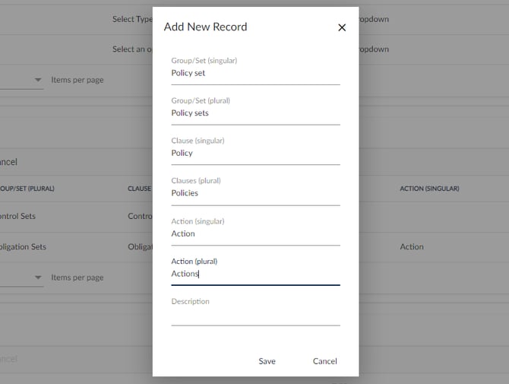Click the Clause (singular) field
The height and width of the screenshot is (384, 509).
click(255, 154)
